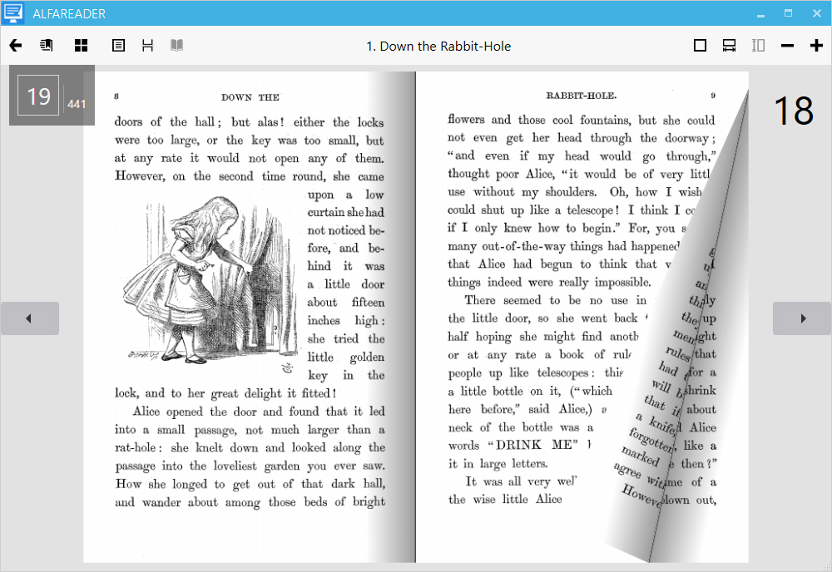
Task: Click the large page number 18
Action: (792, 111)
